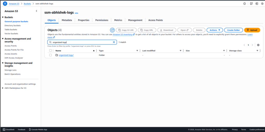This screenshot has height=132, width=265.
Task: Click the info circle icon in header
Action: pos(245,4)
